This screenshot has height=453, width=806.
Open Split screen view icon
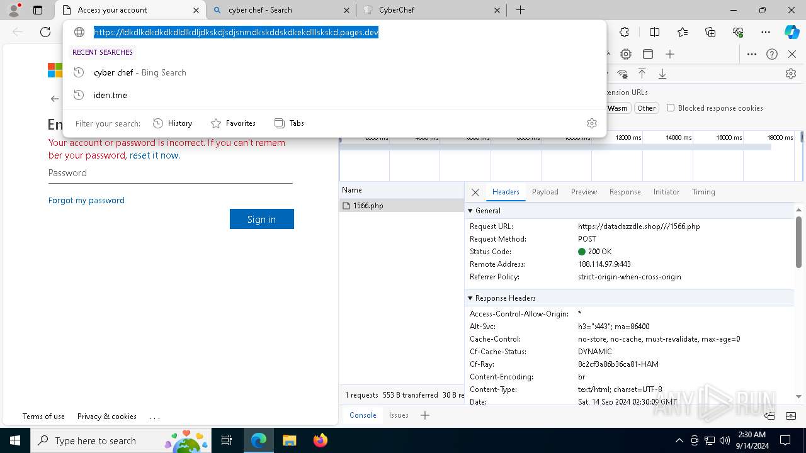click(654, 32)
